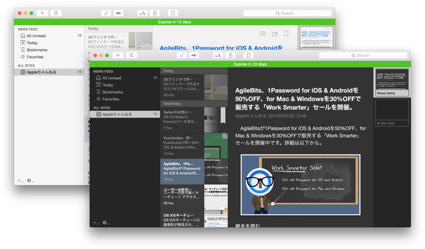425x249 pixels.
Task: Click mark-as-read checkmark in dark window toolbar
Action: point(182,55)
